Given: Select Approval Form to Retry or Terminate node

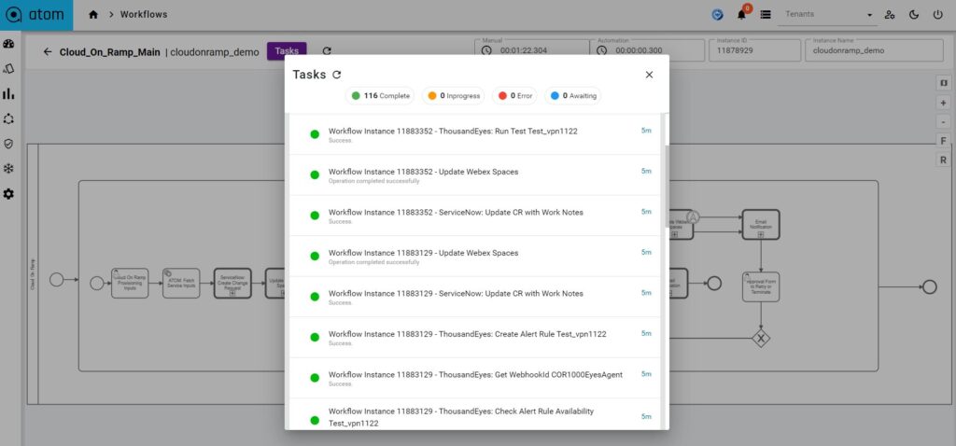Looking at the screenshot, I should coord(760,286).
